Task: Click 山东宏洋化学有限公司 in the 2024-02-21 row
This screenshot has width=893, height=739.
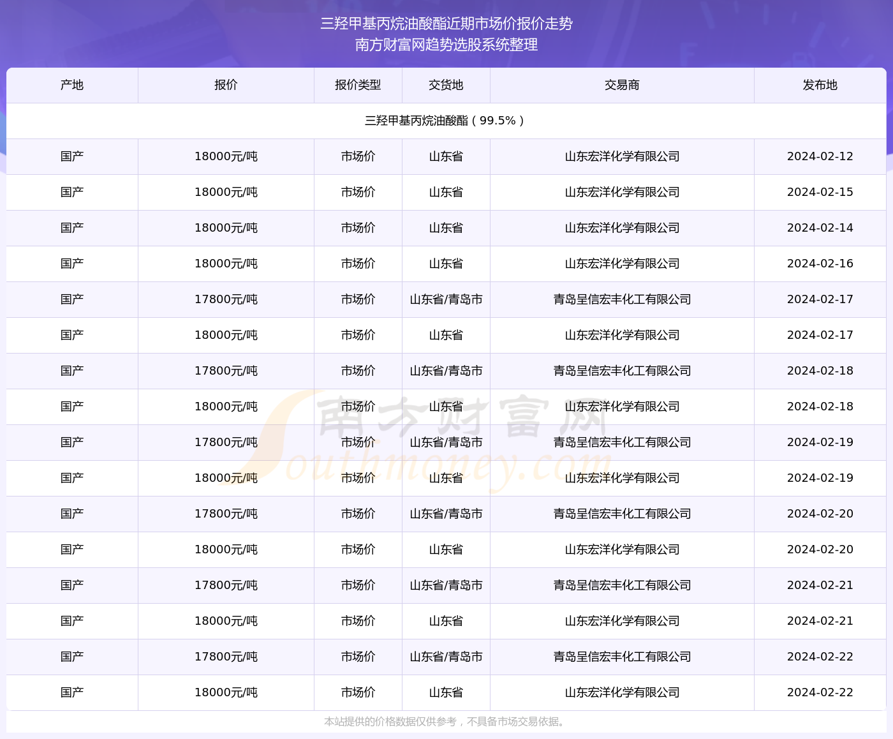Action: coord(622,621)
